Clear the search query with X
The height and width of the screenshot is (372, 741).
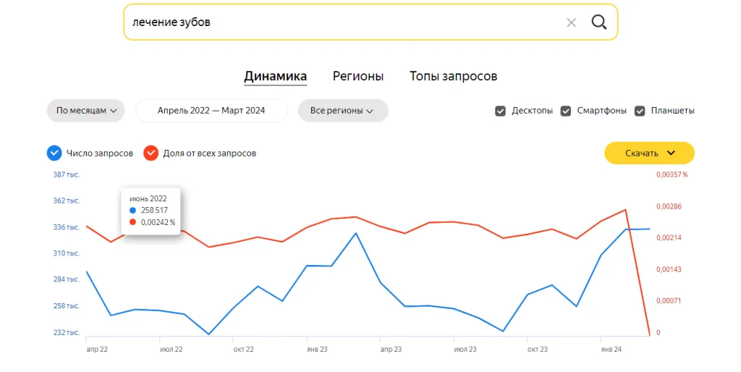(572, 22)
